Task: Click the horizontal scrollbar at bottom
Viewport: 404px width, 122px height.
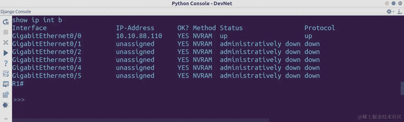Action: 140,120
